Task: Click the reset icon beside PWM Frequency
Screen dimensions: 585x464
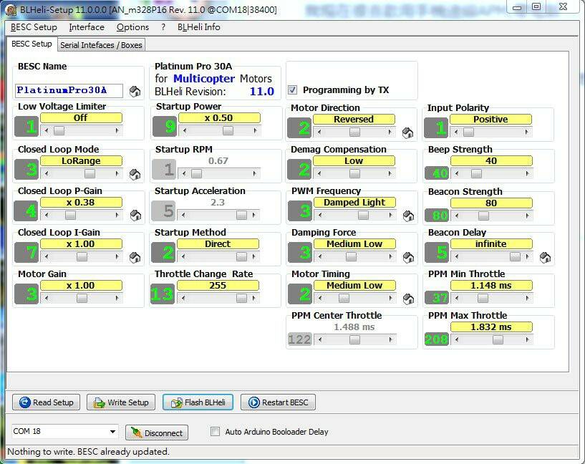Action: click(409, 216)
